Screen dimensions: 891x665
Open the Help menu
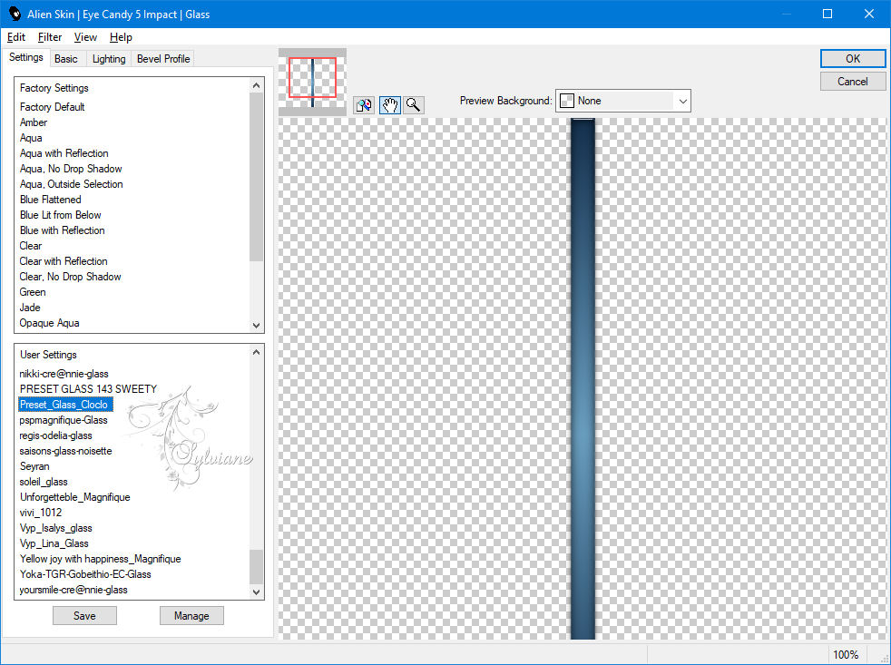click(x=121, y=37)
